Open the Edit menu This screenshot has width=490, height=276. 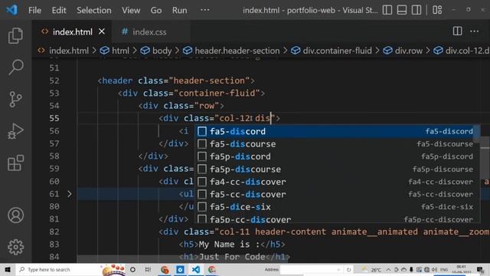59,10
